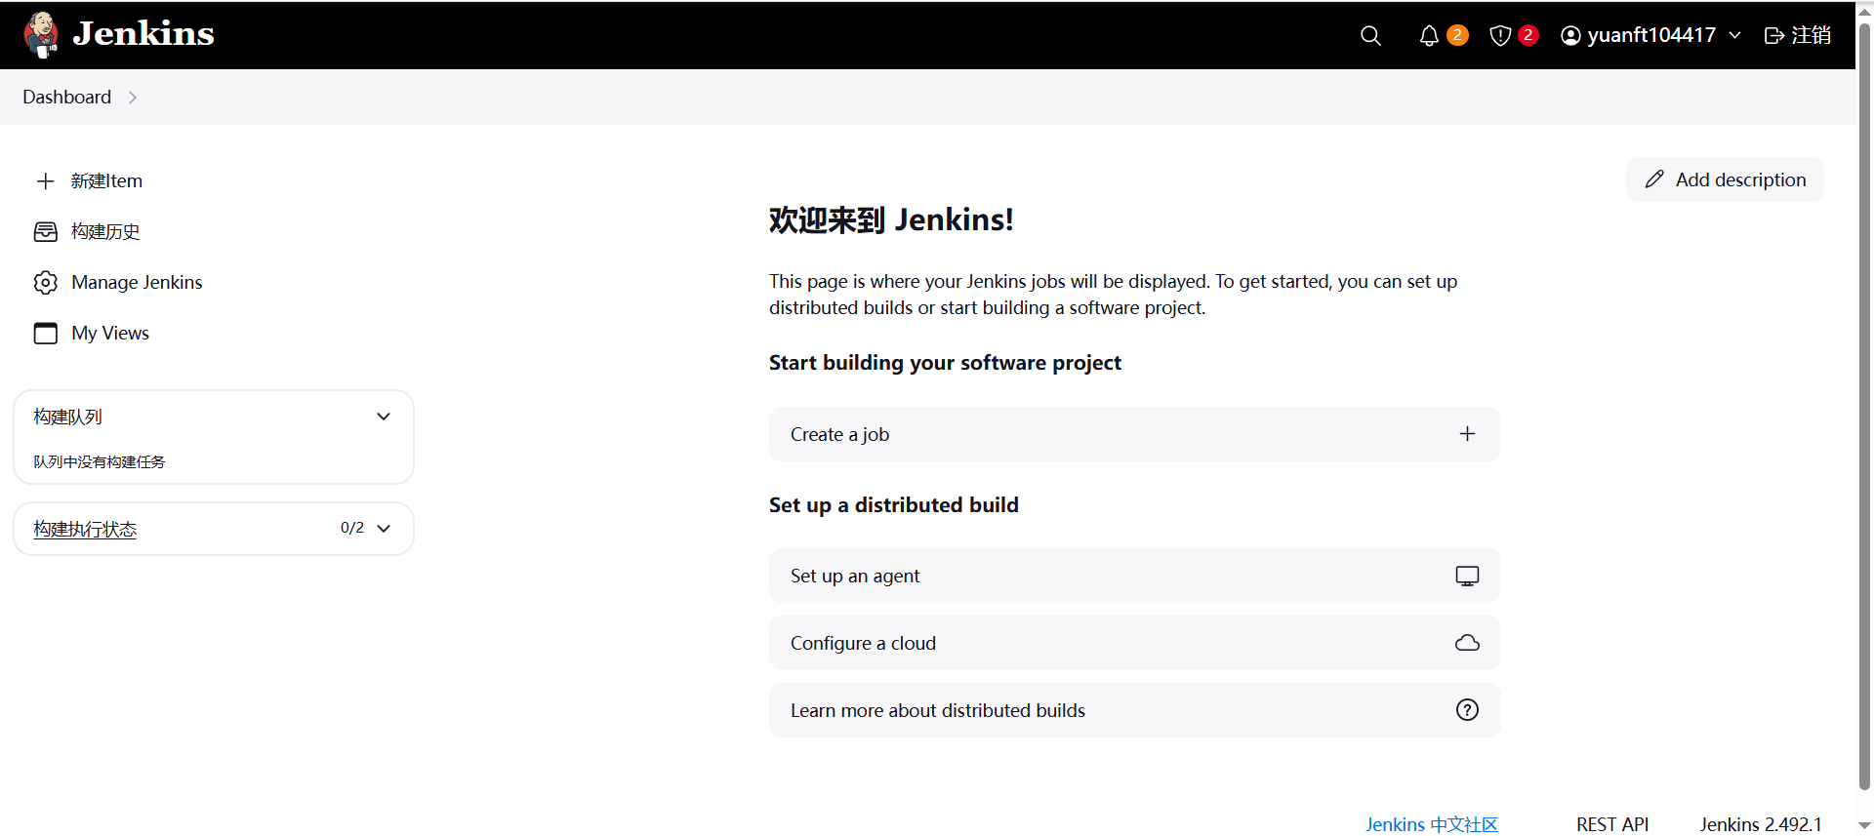Expand the Dashboard breadcrumb chevron

[133, 98]
